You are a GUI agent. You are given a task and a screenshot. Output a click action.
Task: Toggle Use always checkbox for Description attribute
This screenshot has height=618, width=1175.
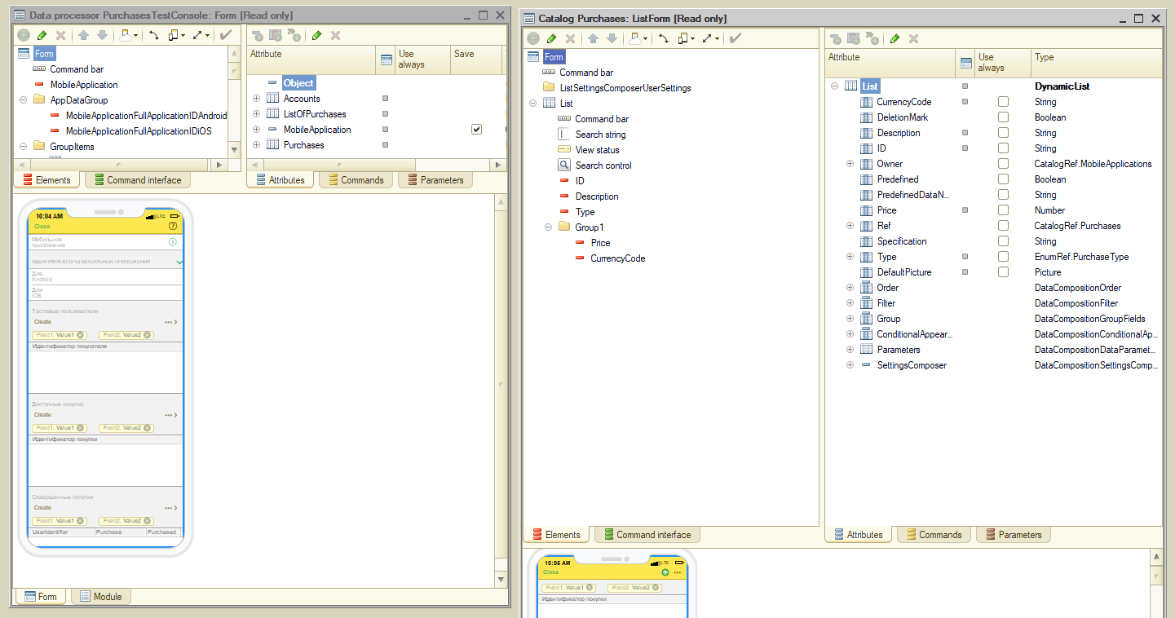click(1003, 133)
